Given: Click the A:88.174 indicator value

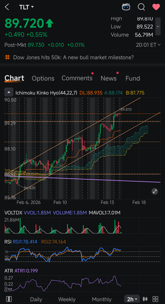Looking at the screenshot, I should [x=113, y=93].
